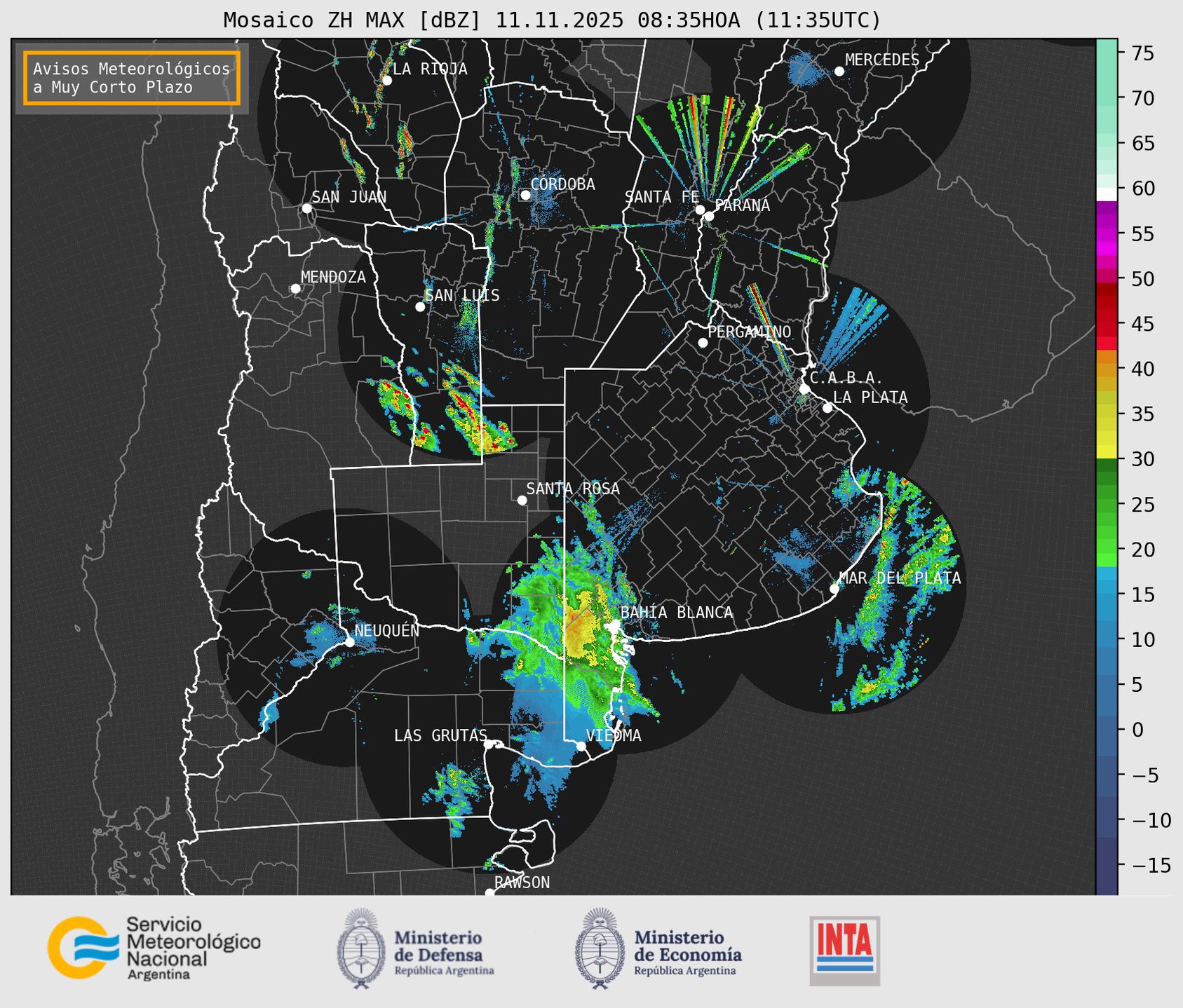This screenshot has height=1008, width=1183.
Task: Click the MAR DEL PLATA label
Action: click(900, 578)
